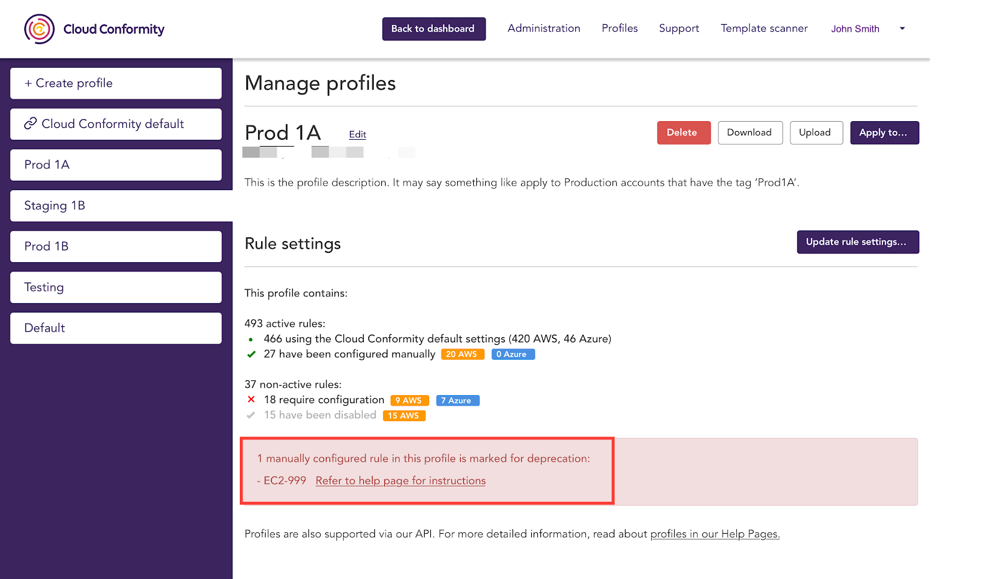This screenshot has height=579, width=995.
Task: Click the Edit link next to Prod 1A
Action: point(358,134)
